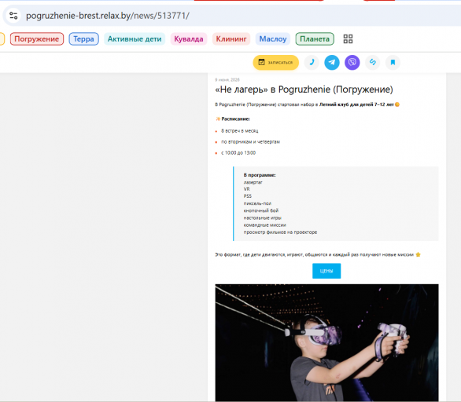Image resolution: width=461 pixels, height=402 pixels.
Task: Open the Клининг bookmark
Action: coord(231,39)
